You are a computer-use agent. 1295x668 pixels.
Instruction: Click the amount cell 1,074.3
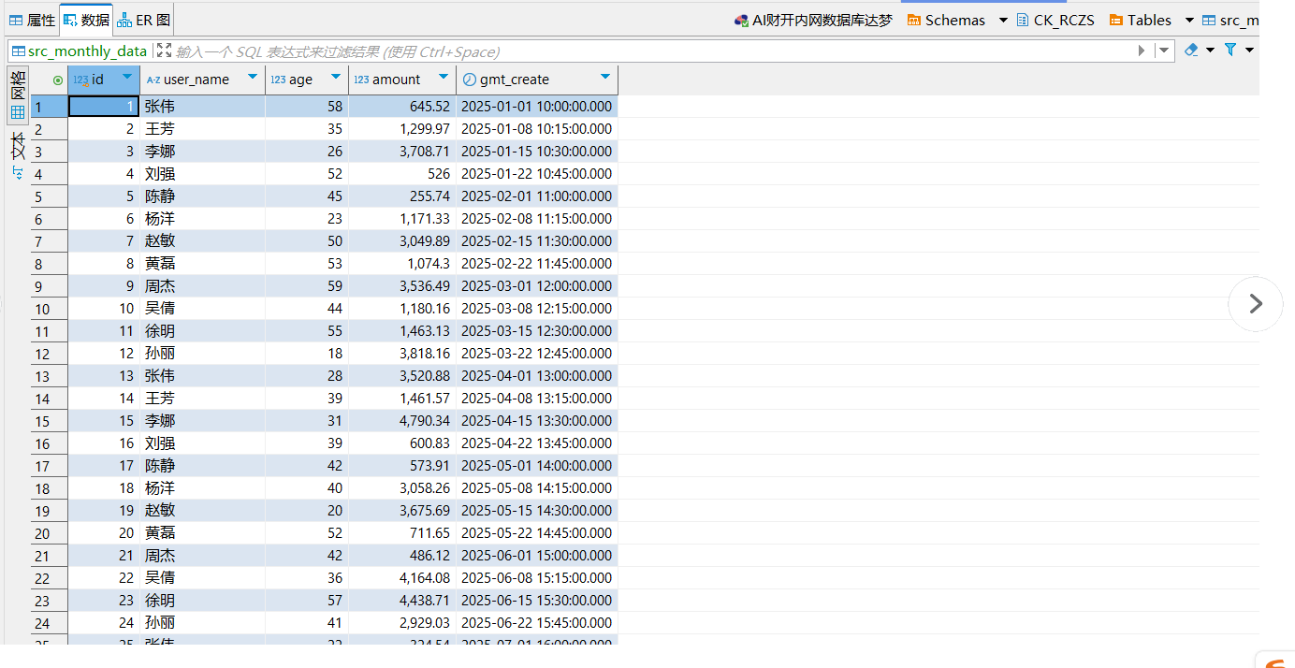402,264
